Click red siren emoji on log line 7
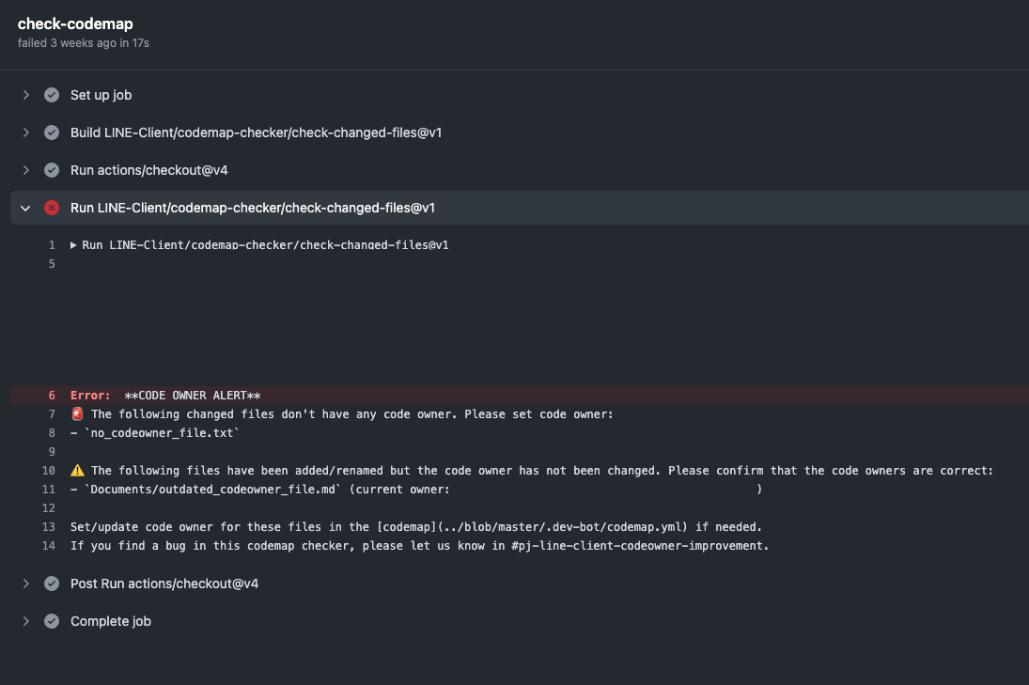 [77, 414]
